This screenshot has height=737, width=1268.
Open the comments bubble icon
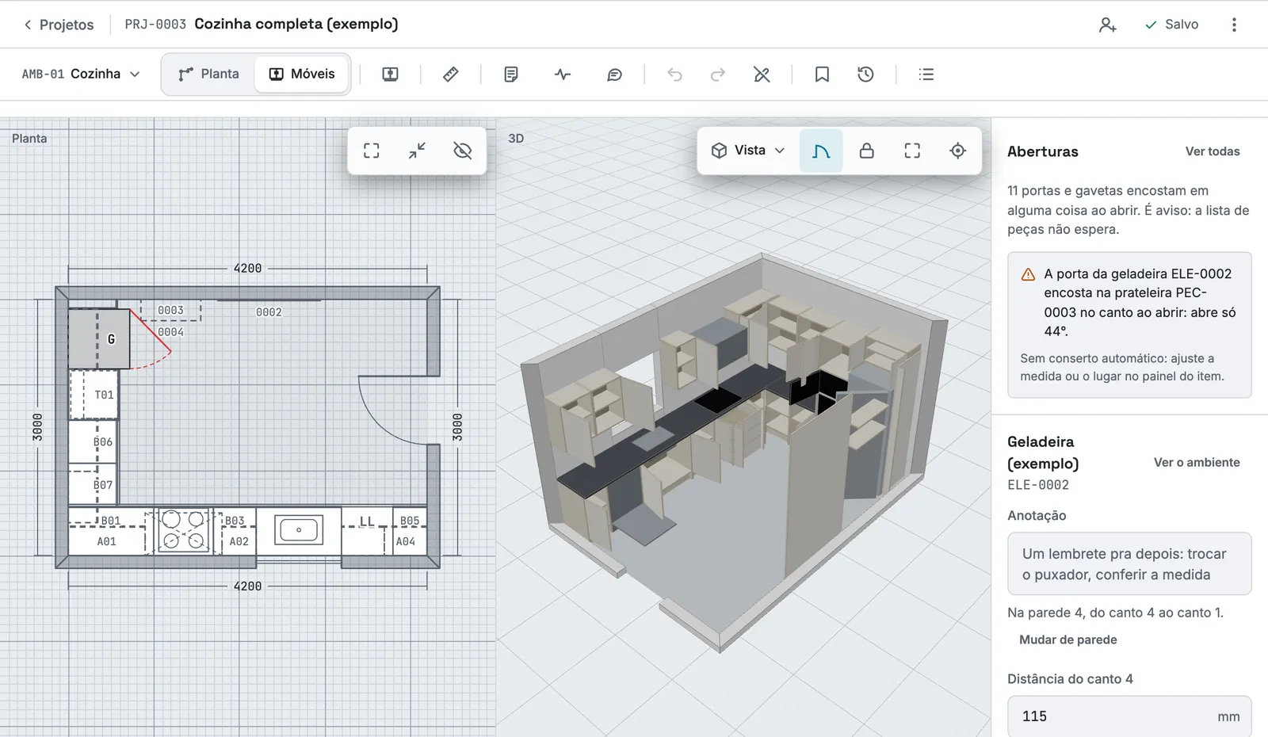click(614, 74)
